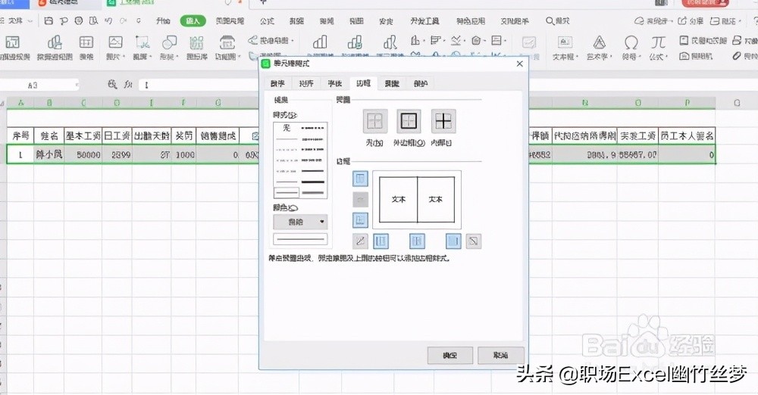This screenshot has width=758, height=395.
Task: Add diagonal-up border line
Action: (361, 241)
